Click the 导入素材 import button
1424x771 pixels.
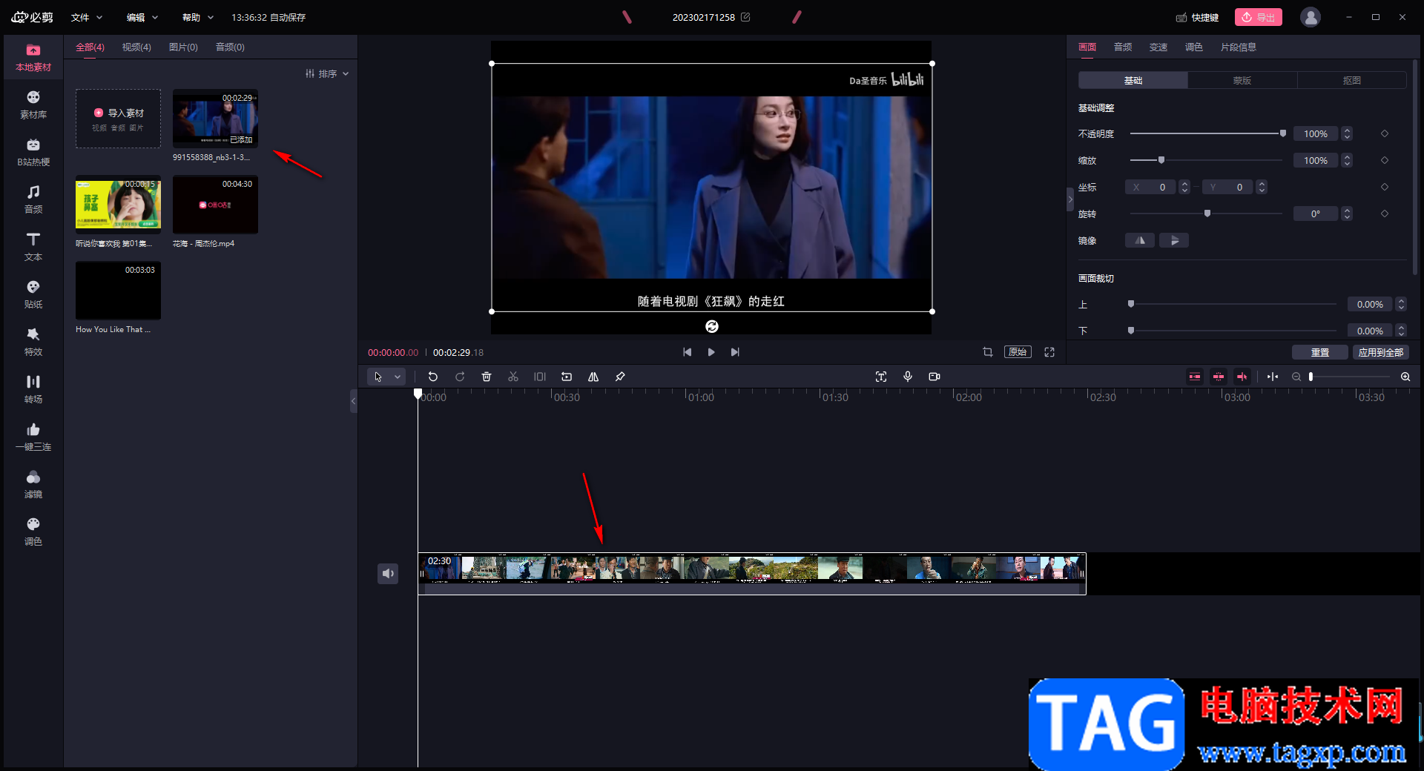119,119
